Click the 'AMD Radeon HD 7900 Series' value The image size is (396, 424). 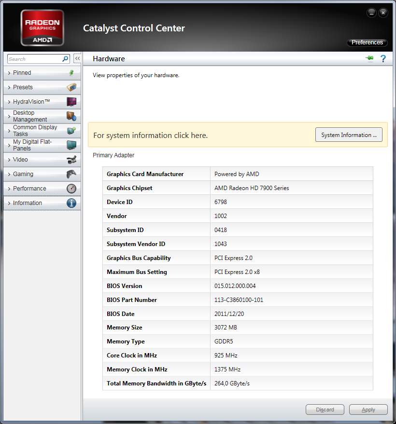coord(252,188)
